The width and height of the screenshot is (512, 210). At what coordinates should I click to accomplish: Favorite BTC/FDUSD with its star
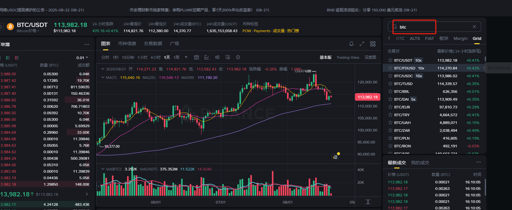[x=390, y=68]
